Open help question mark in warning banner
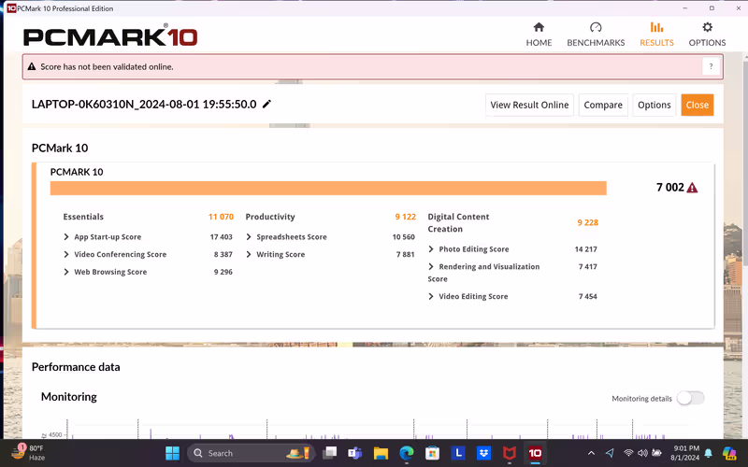Viewport: 748px width, 467px height. pos(711,66)
